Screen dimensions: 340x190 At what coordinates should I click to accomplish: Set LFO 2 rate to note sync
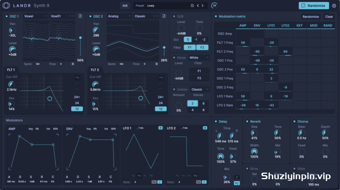(204, 182)
